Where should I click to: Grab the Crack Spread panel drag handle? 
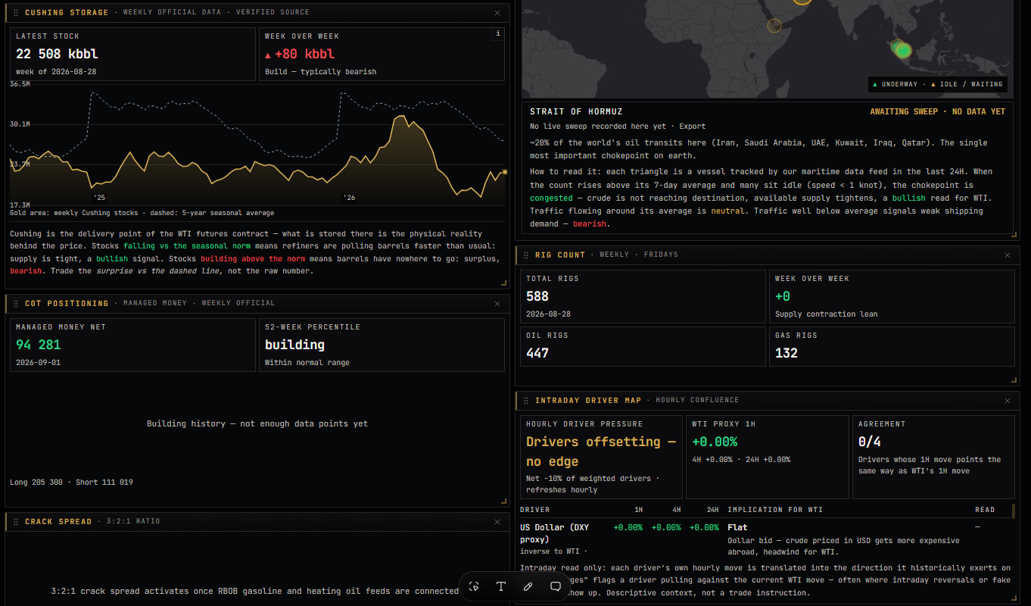(x=17, y=522)
